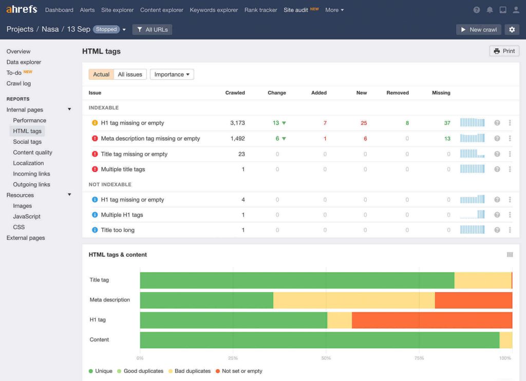Viewport: 526px width, 381px height.
Task: Open the Importance filter dropdown
Action: (x=172, y=74)
